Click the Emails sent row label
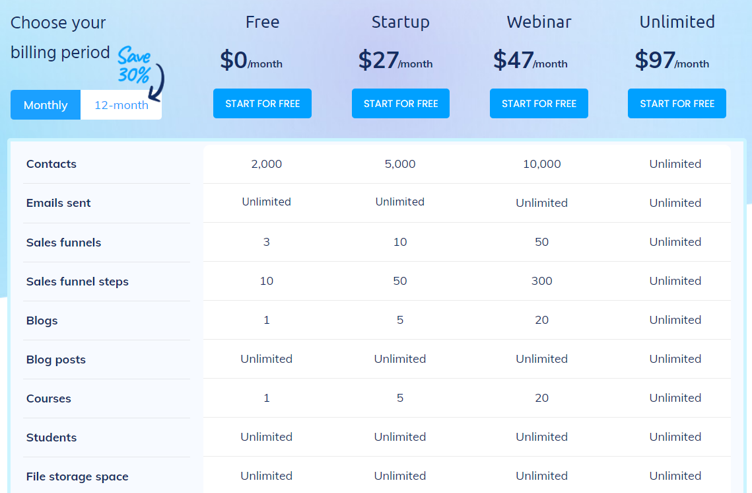752x493 pixels. (58, 203)
